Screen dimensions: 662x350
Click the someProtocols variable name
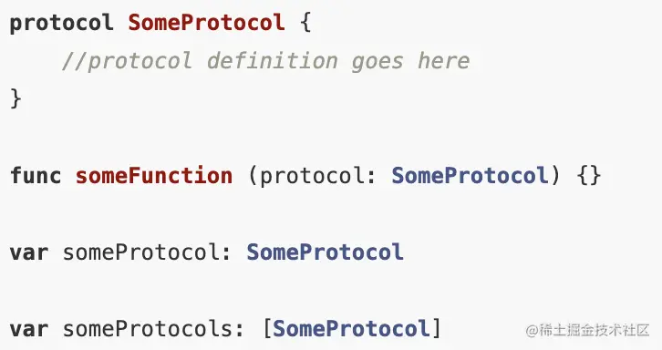tap(148, 329)
